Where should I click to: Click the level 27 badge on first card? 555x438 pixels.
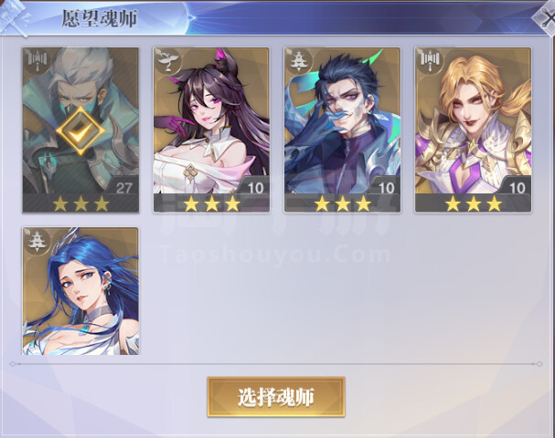123,188
